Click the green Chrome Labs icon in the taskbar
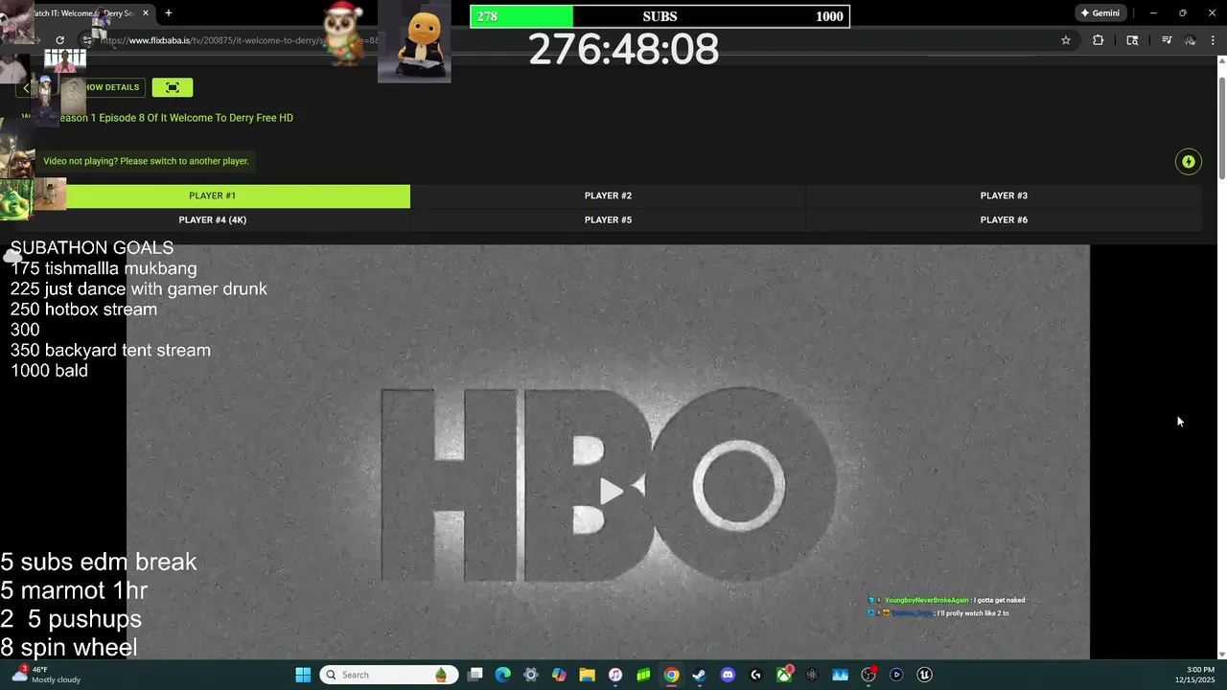The height and width of the screenshot is (690, 1227). [x=643, y=675]
